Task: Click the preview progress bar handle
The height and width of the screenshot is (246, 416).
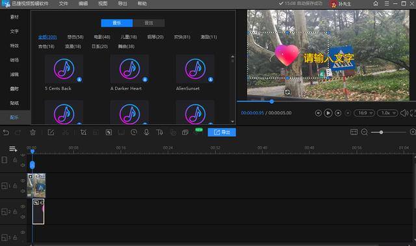Action: coord(272,101)
